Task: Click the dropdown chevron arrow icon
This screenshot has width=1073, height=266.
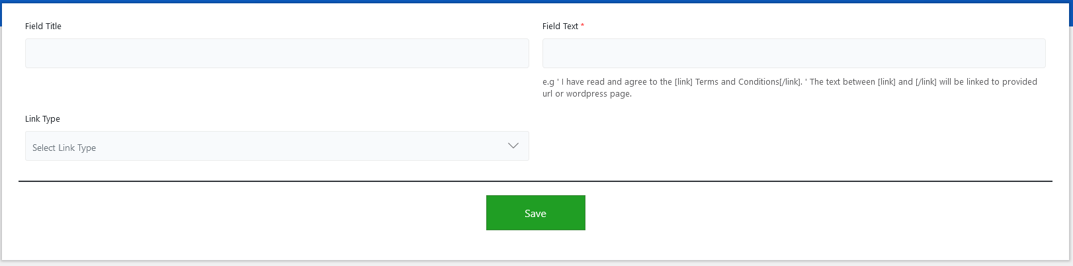Action: (x=513, y=146)
